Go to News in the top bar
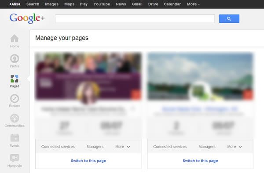264x173 pixels. point(121,4)
